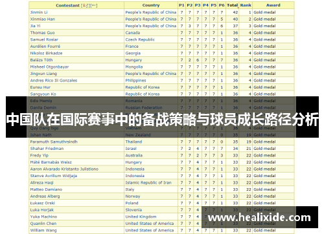Viewport: 324px width, 234px height.
Task: Open contestant Stanve Avrilium Widjaja
Action: [54, 176]
